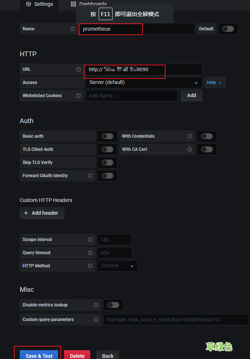Screen dimensions: 250x359
Task: Click the Add header button
Action: (42, 213)
